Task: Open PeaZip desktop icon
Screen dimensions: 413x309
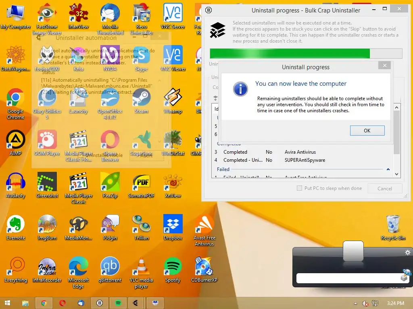Action: pos(110,185)
